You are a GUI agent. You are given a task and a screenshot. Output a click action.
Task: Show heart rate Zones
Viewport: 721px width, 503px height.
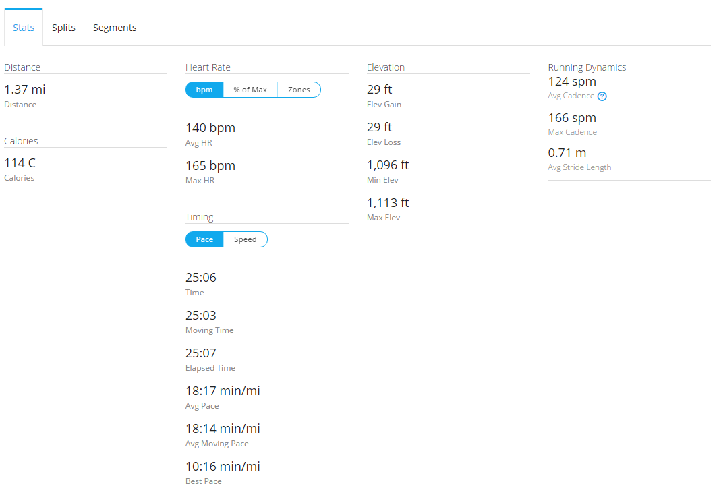point(299,90)
